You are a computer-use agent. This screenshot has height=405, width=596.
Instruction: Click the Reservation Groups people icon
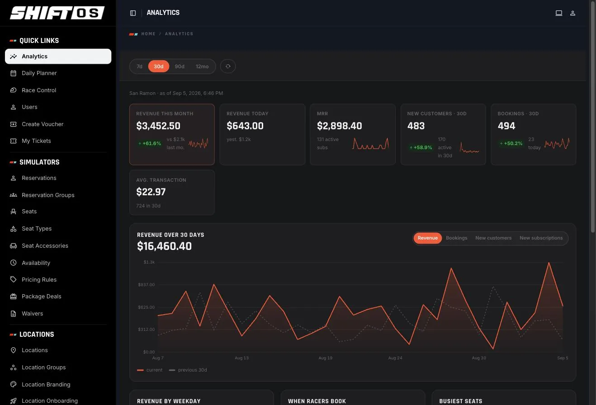point(13,195)
